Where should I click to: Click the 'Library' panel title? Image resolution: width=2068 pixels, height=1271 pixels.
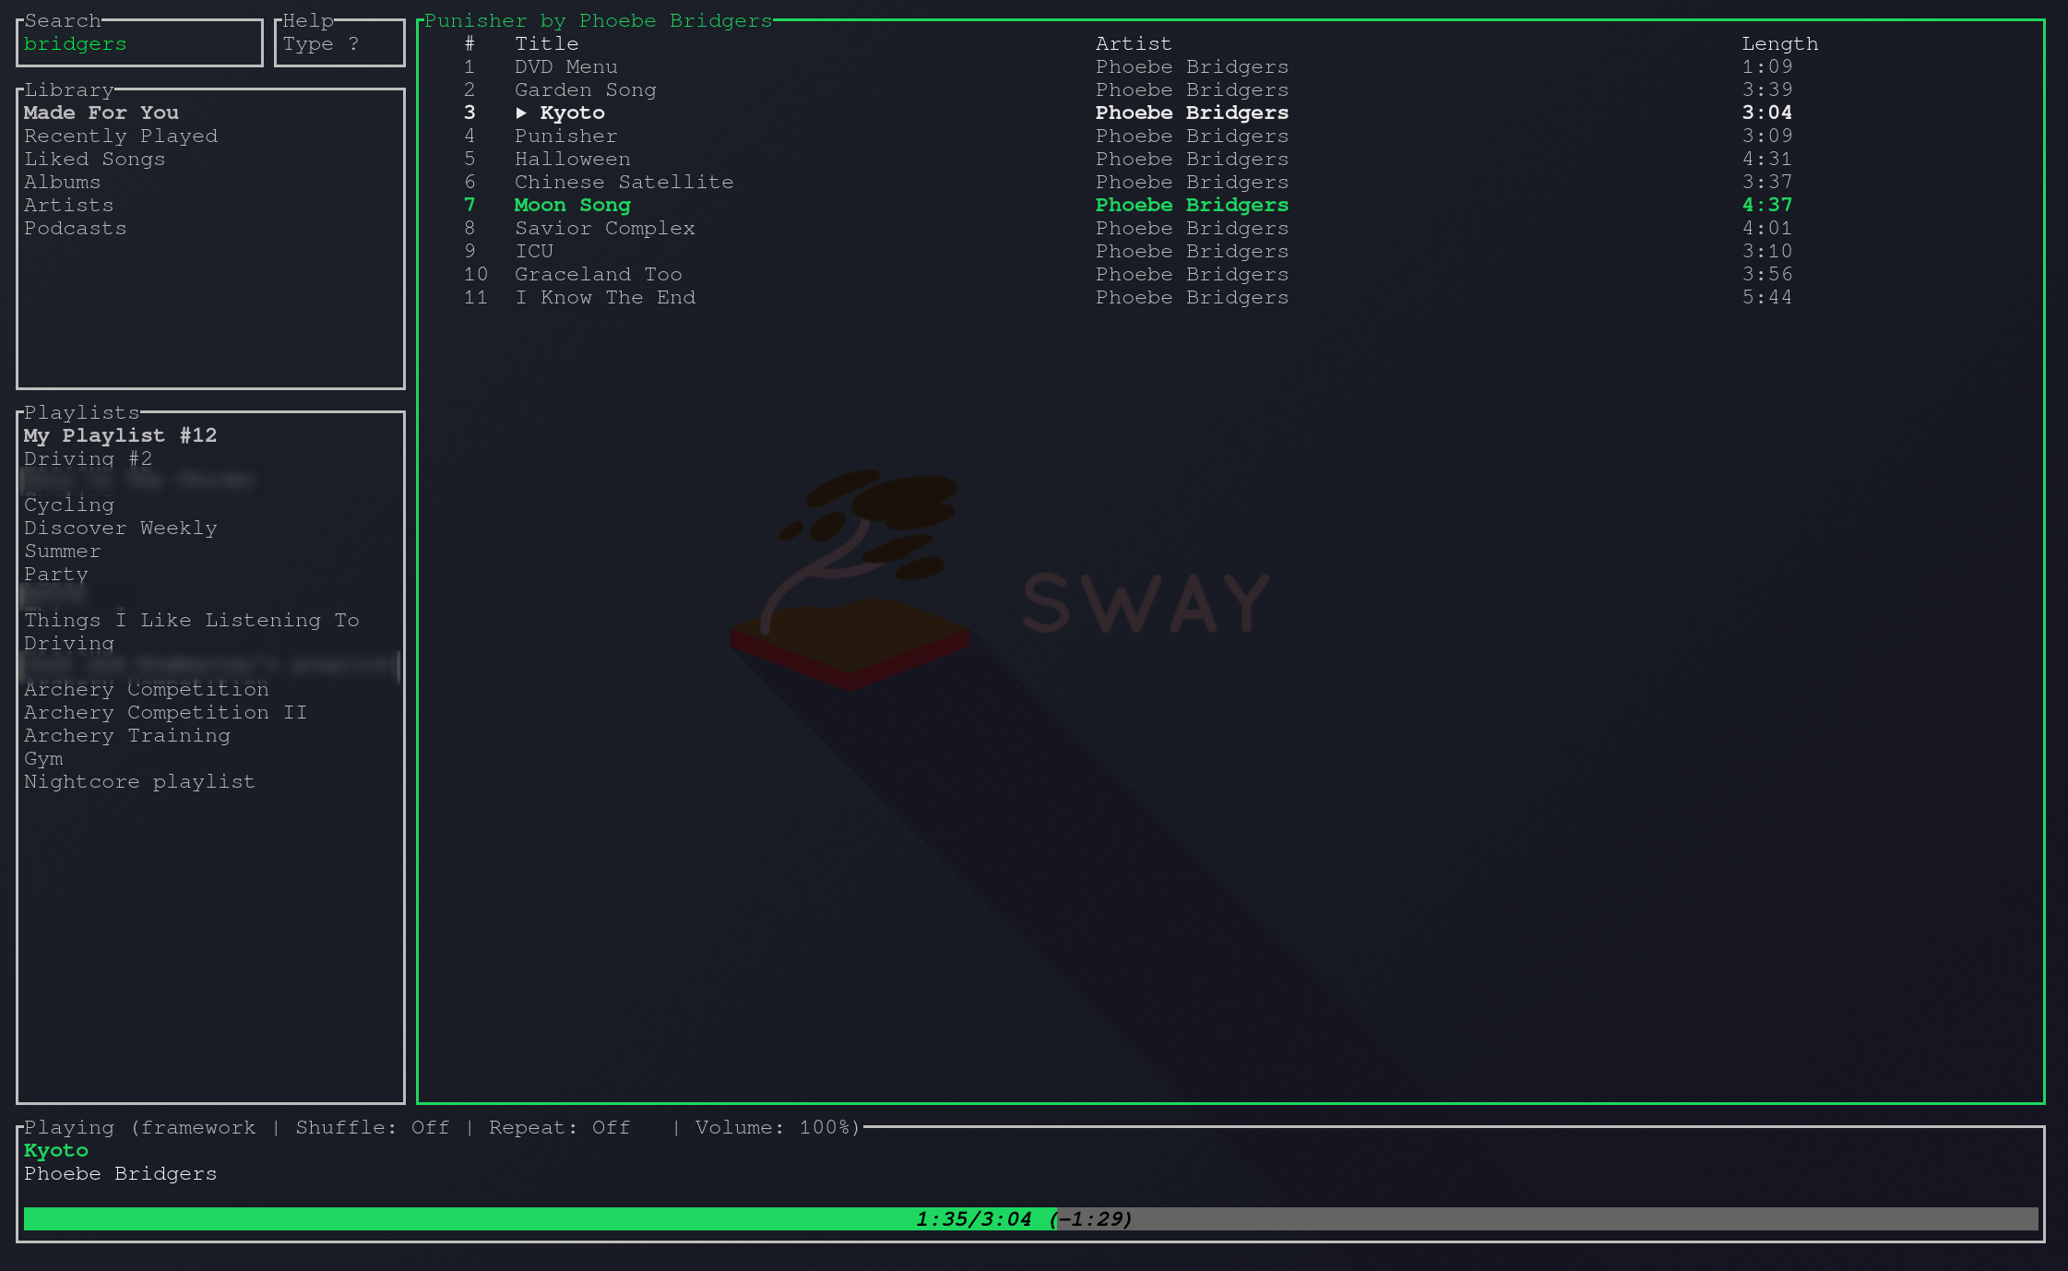[x=69, y=89]
